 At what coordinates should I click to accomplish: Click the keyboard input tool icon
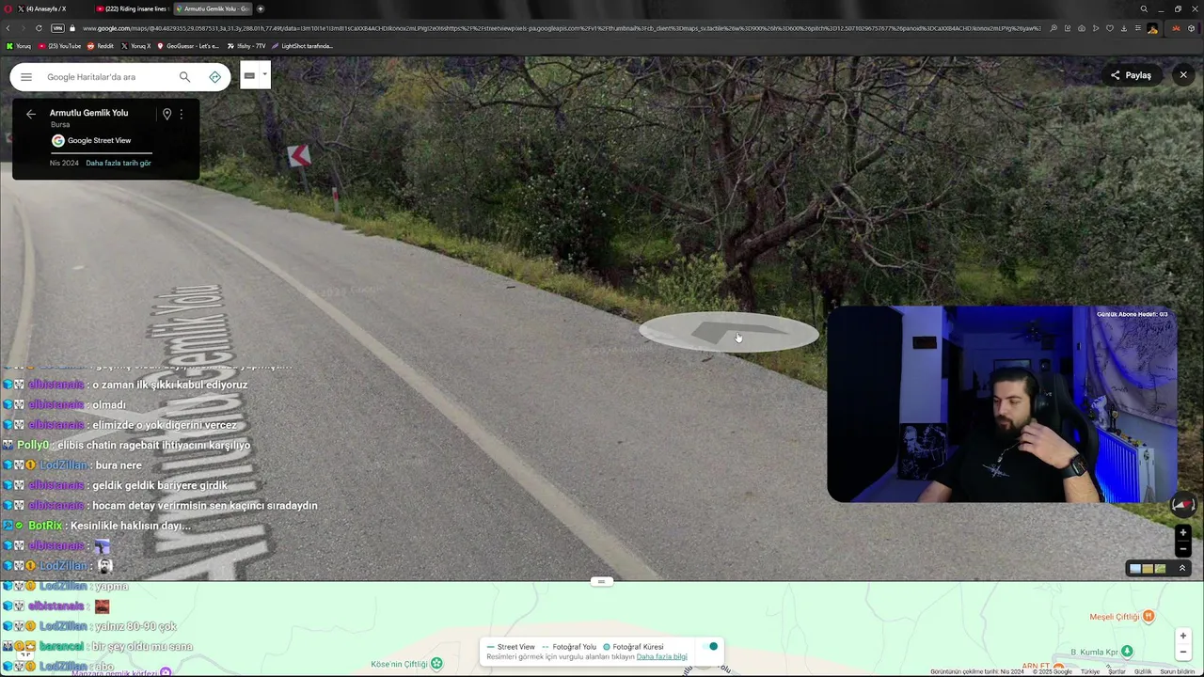pyautogui.click(x=249, y=75)
